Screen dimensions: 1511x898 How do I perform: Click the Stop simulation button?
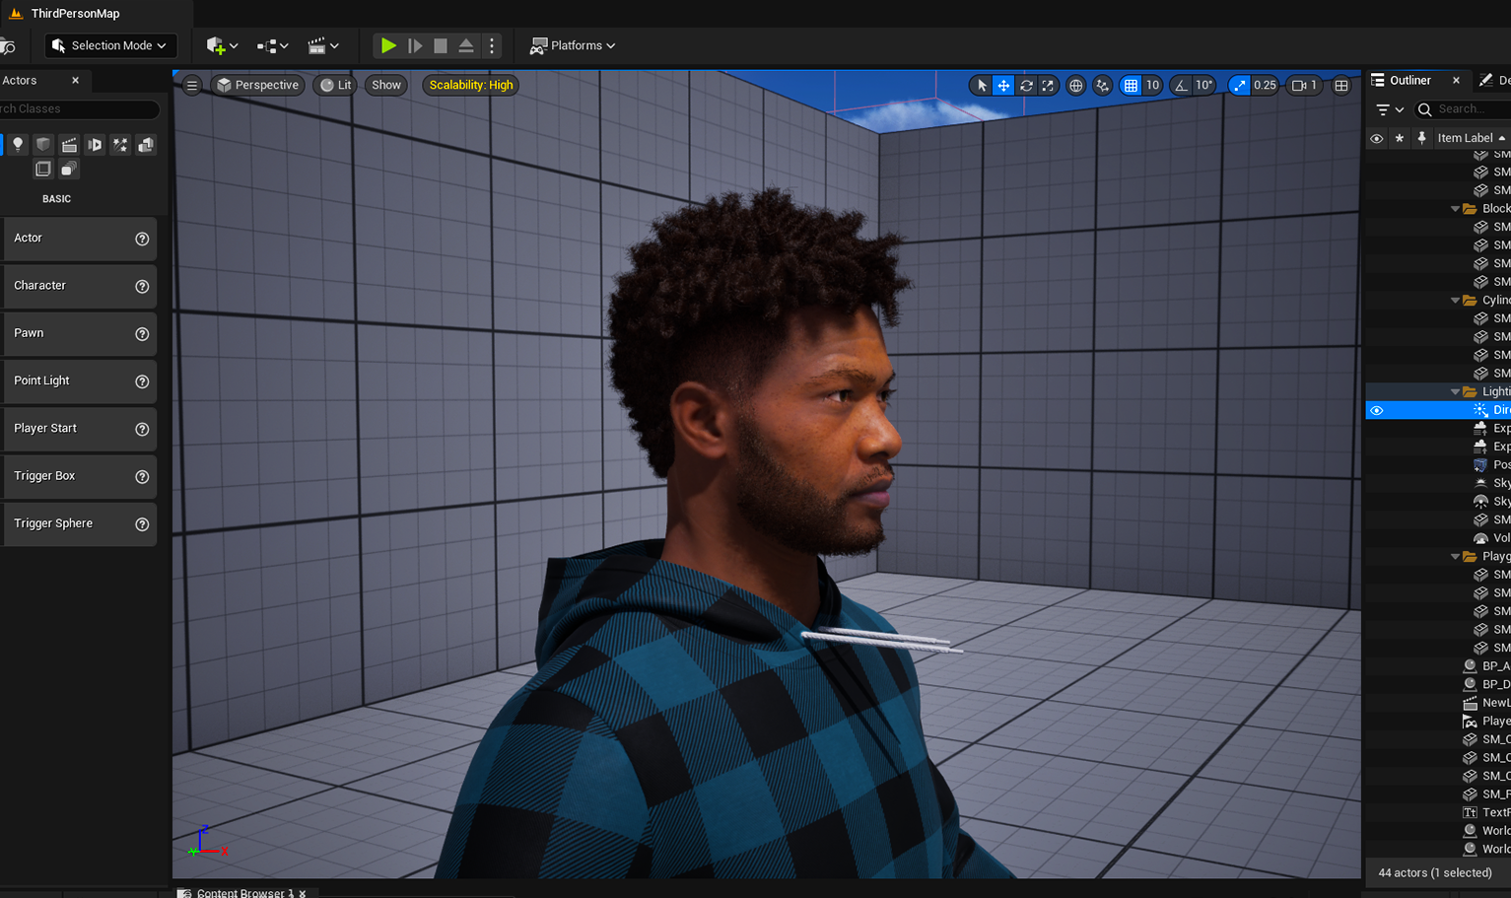tap(441, 45)
